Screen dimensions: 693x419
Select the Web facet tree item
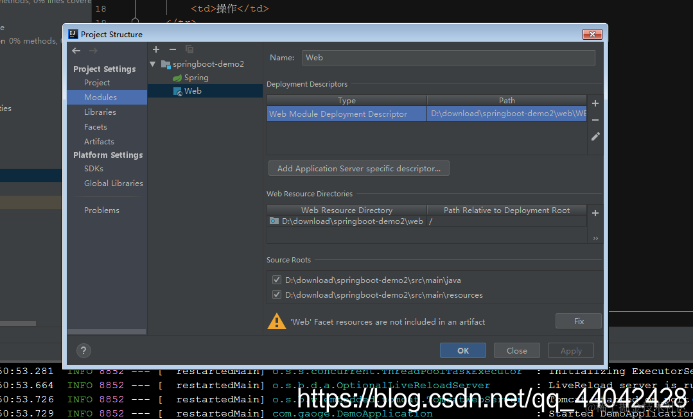[205, 91]
